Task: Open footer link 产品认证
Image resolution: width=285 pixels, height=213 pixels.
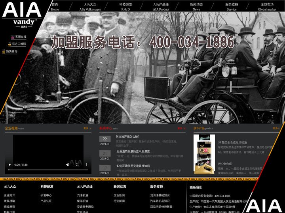Action: coord(46,201)
